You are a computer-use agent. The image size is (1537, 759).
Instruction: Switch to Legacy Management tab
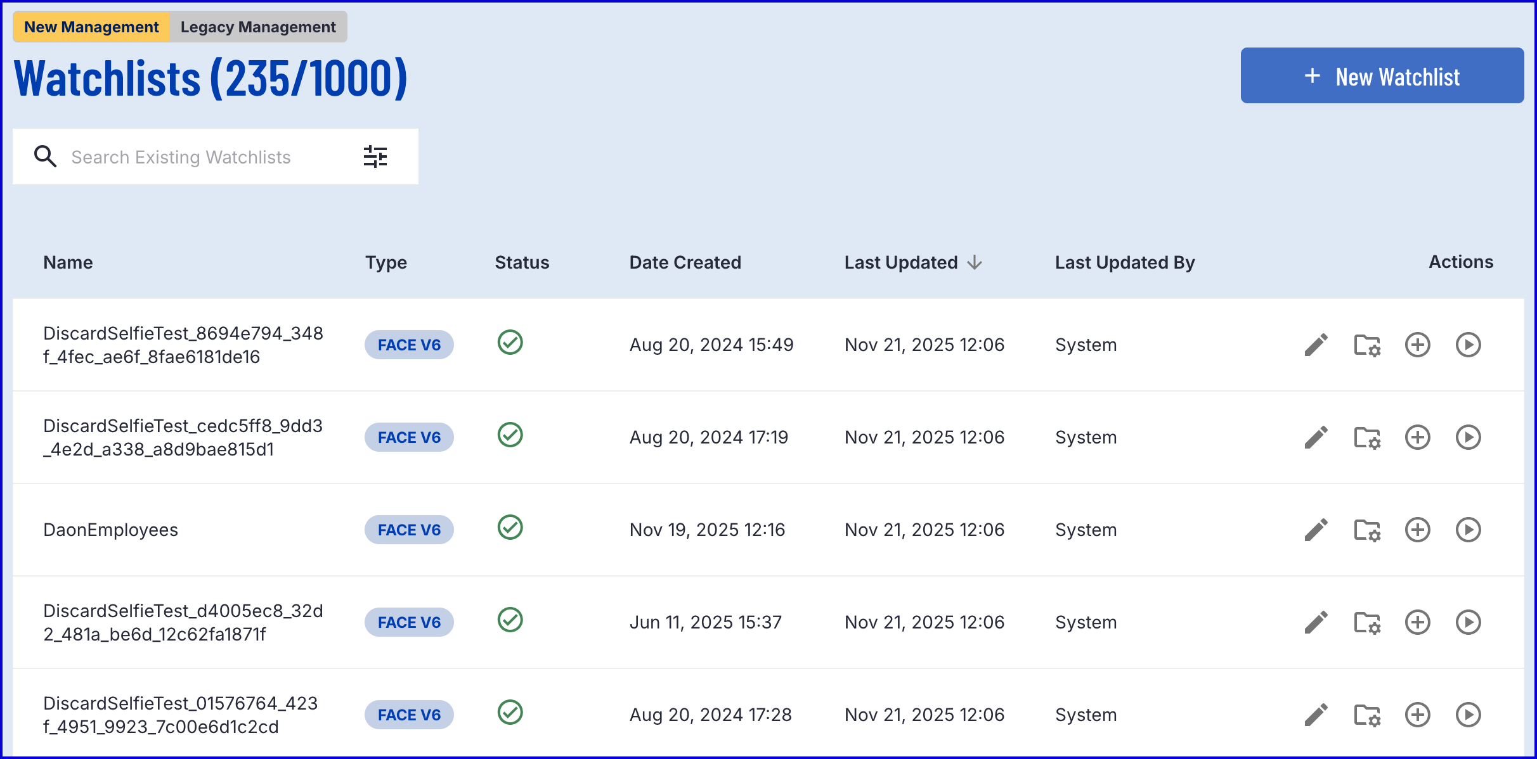258,27
